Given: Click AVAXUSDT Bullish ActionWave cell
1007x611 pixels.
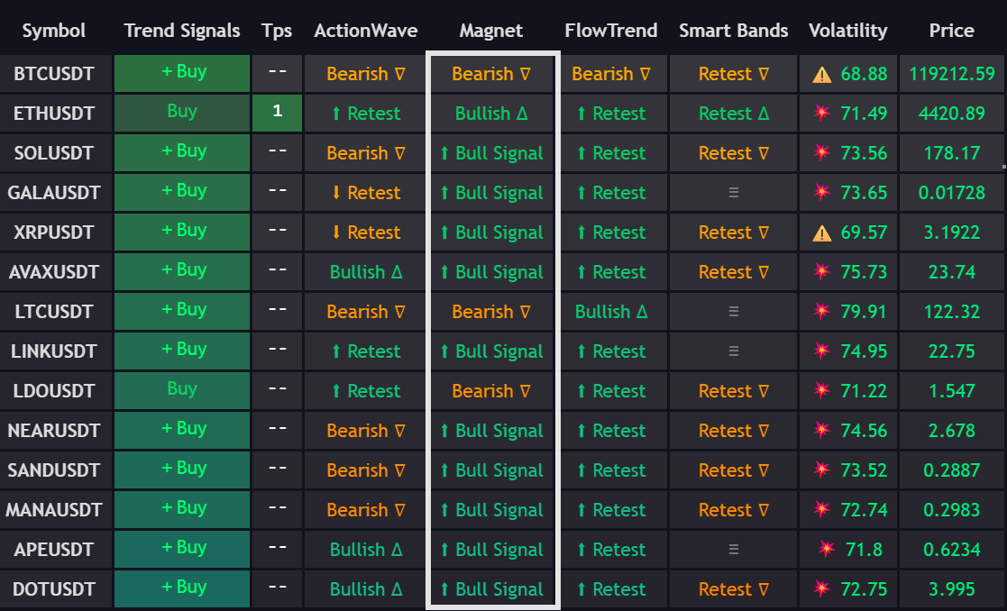Looking at the screenshot, I should coord(366,272).
